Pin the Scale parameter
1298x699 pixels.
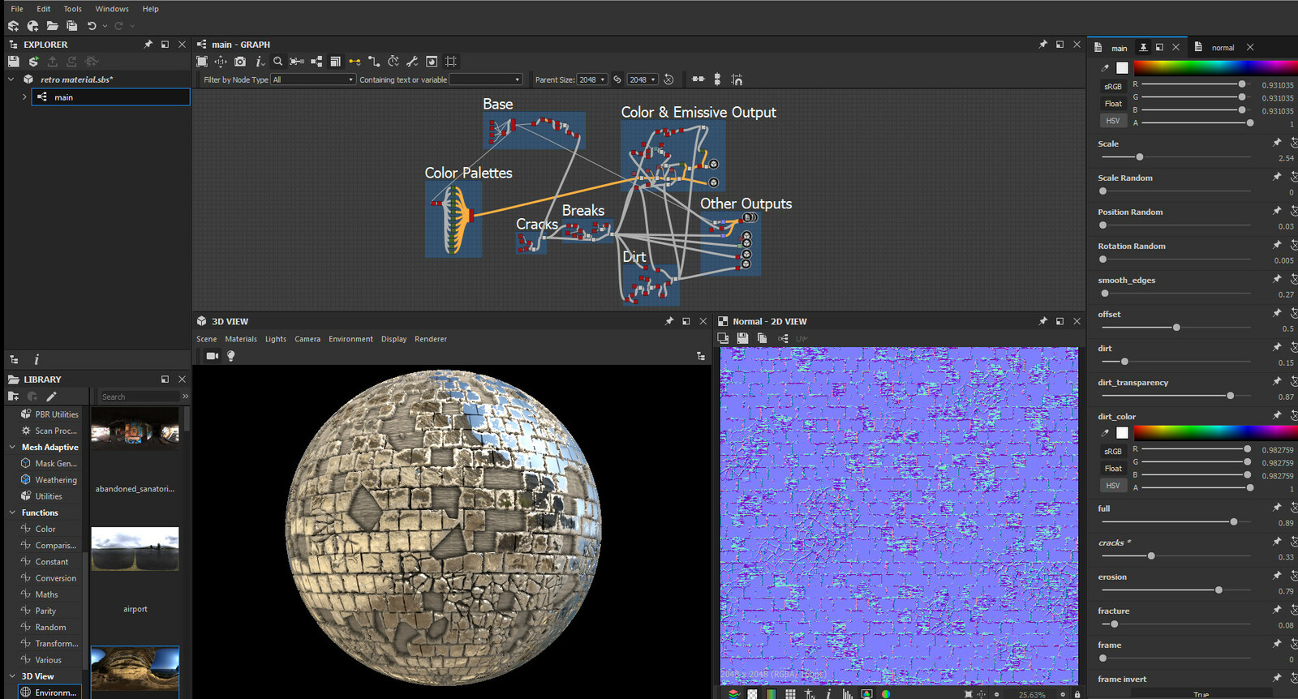coord(1277,143)
